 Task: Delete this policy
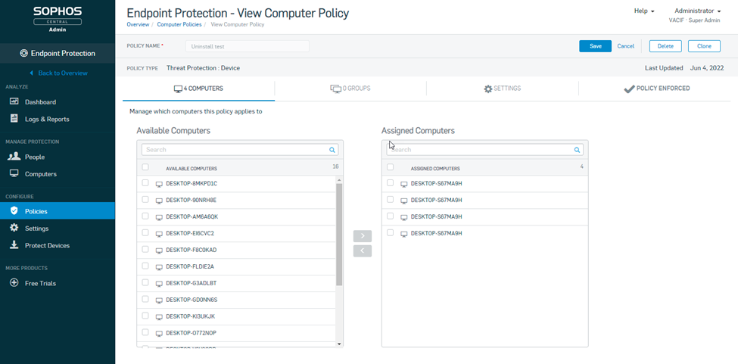click(665, 46)
